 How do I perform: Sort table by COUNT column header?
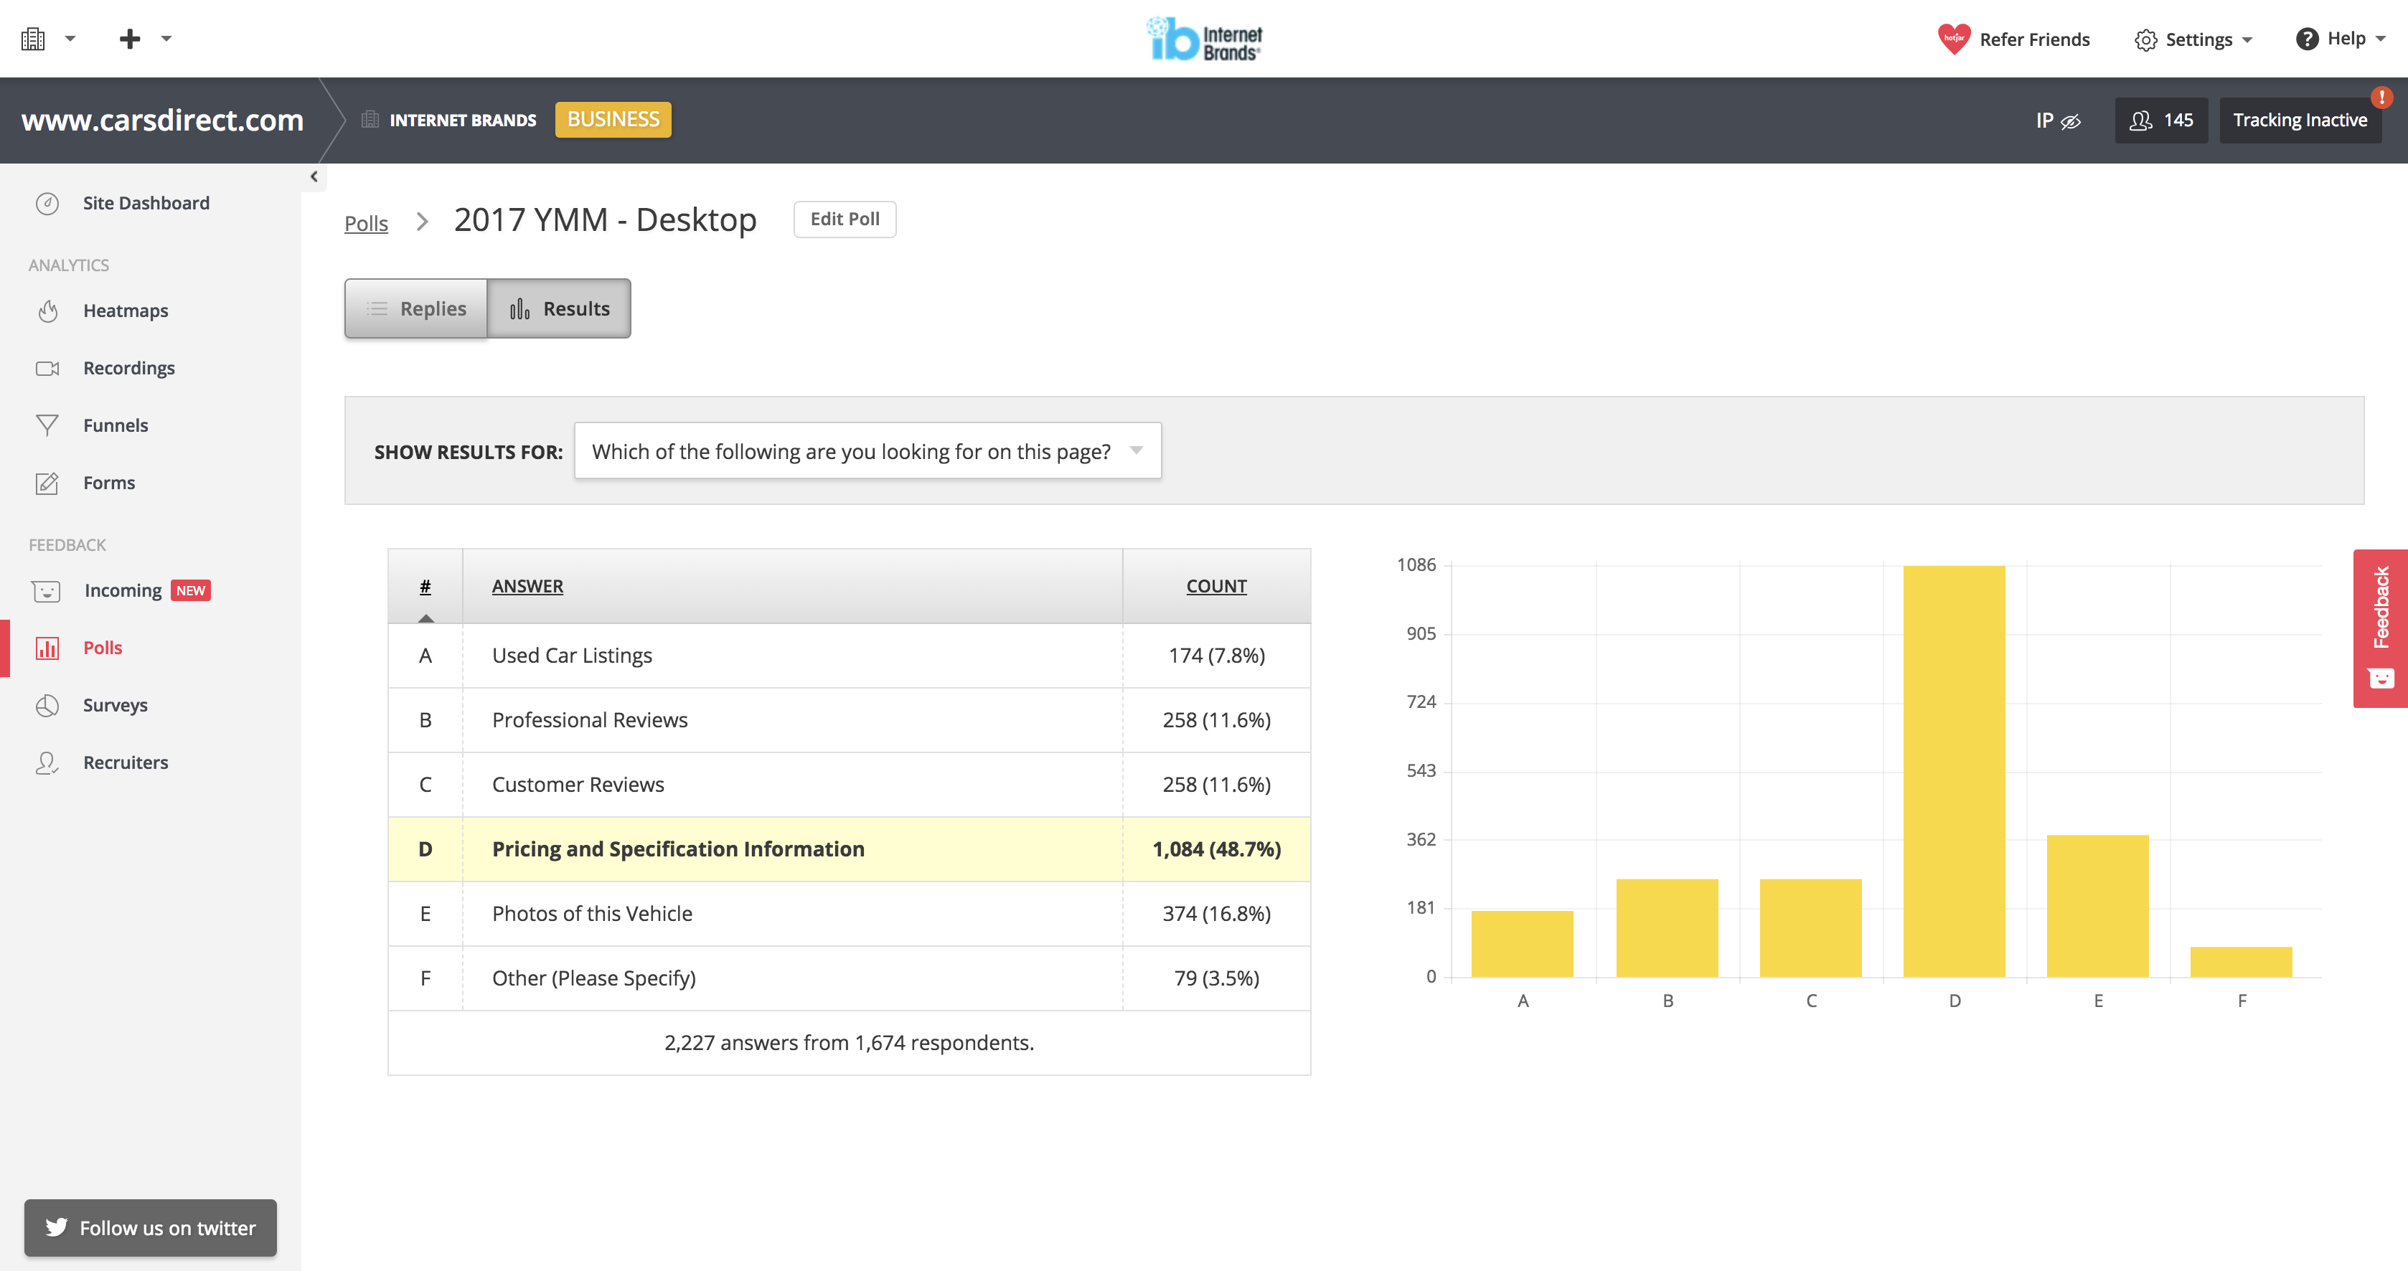tap(1215, 586)
